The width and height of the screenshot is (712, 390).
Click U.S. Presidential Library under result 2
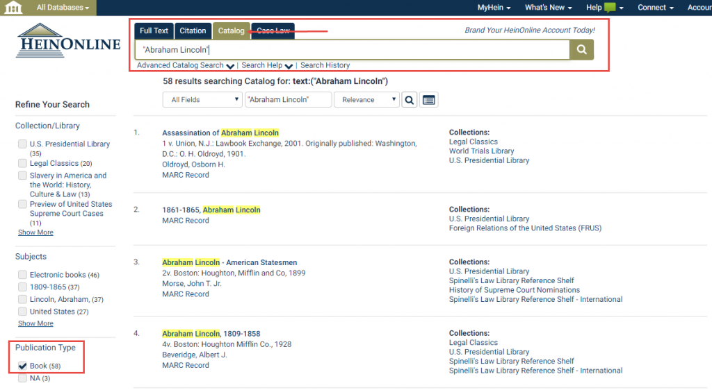tap(489, 219)
